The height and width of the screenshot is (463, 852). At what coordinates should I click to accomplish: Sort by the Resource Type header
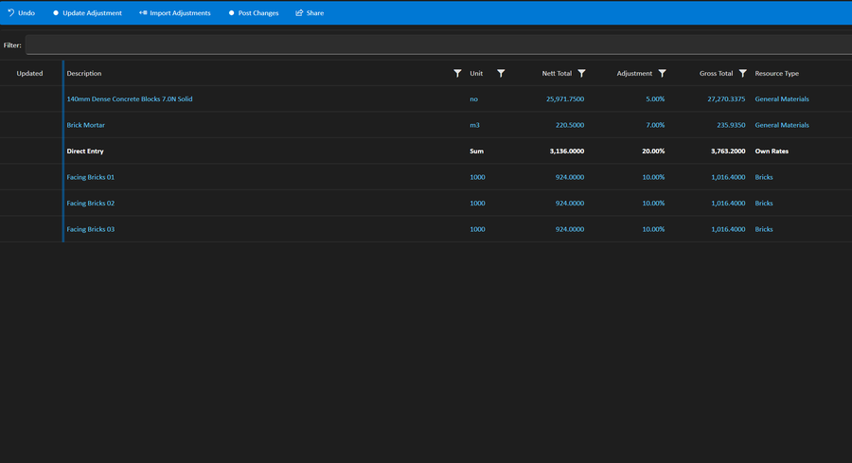coord(776,73)
